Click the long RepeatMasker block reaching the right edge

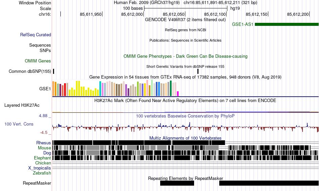click(x=269, y=183)
